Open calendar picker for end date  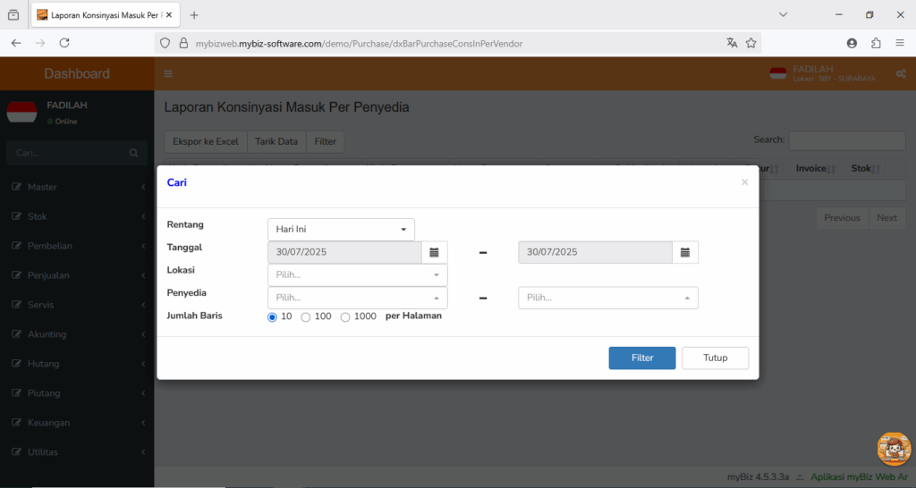pyautogui.click(x=685, y=252)
